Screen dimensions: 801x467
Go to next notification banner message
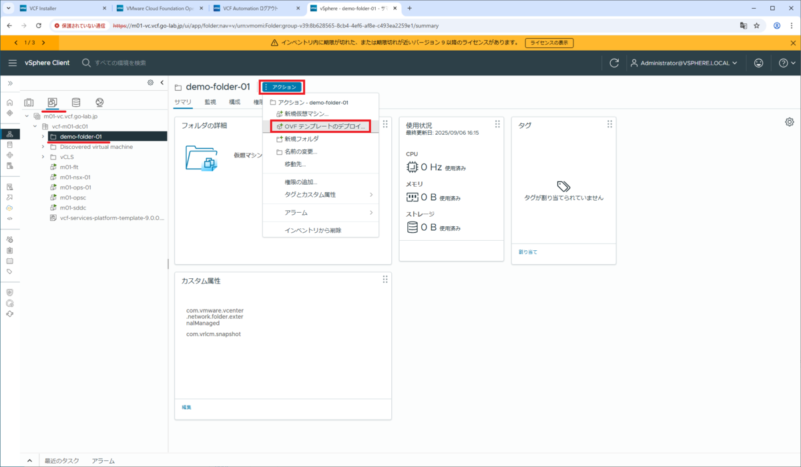coord(43,42)
